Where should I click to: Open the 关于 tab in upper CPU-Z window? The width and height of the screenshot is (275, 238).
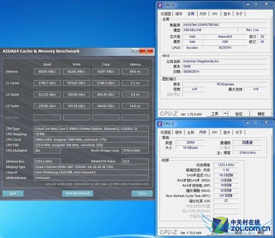click(x=239, y=14)
